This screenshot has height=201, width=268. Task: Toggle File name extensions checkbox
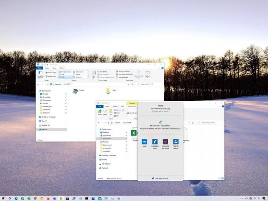click(x=117, y=74)
